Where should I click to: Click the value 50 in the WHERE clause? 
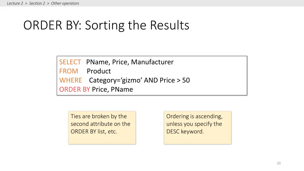pos(186,80)
